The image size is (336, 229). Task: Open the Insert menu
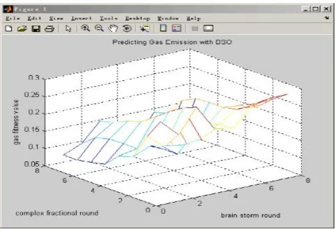82,18
